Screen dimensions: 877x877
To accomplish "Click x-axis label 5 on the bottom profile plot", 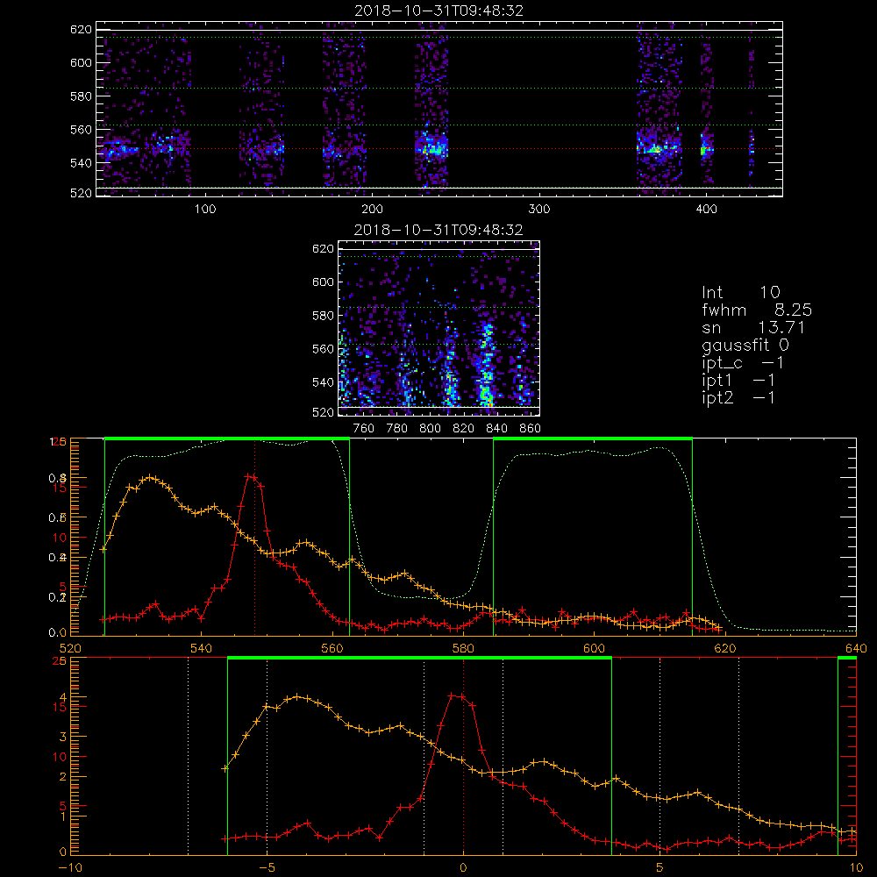I will click(x=660, y=867).
